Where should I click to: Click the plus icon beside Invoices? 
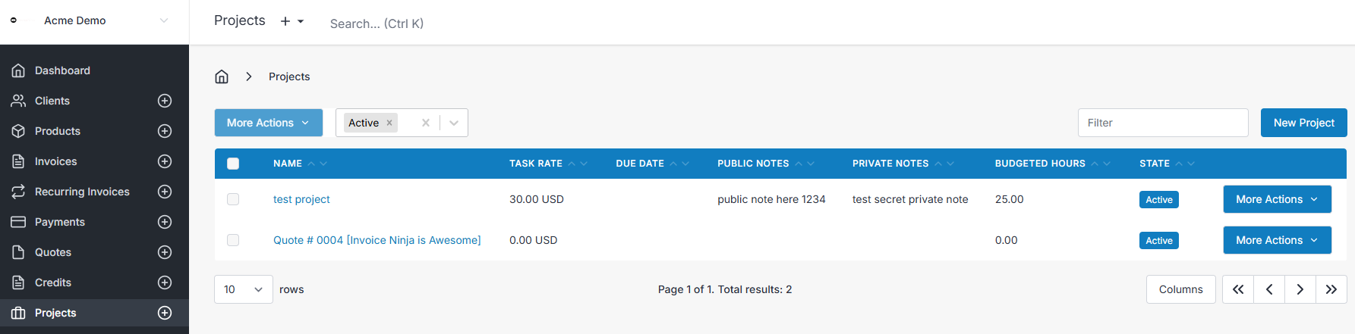(x=165, y=161)
